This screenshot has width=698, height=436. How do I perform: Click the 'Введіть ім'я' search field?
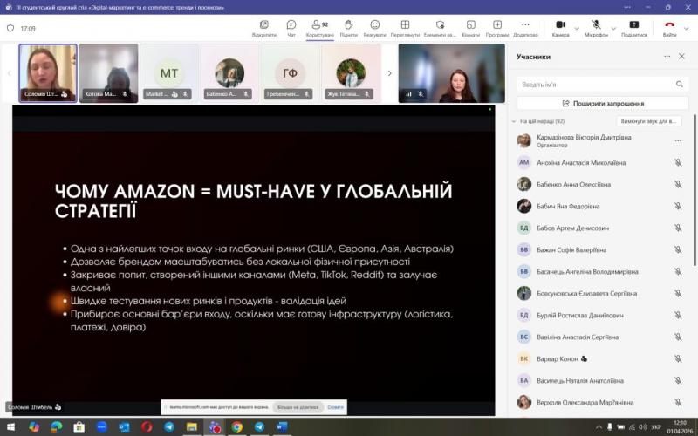593,85
